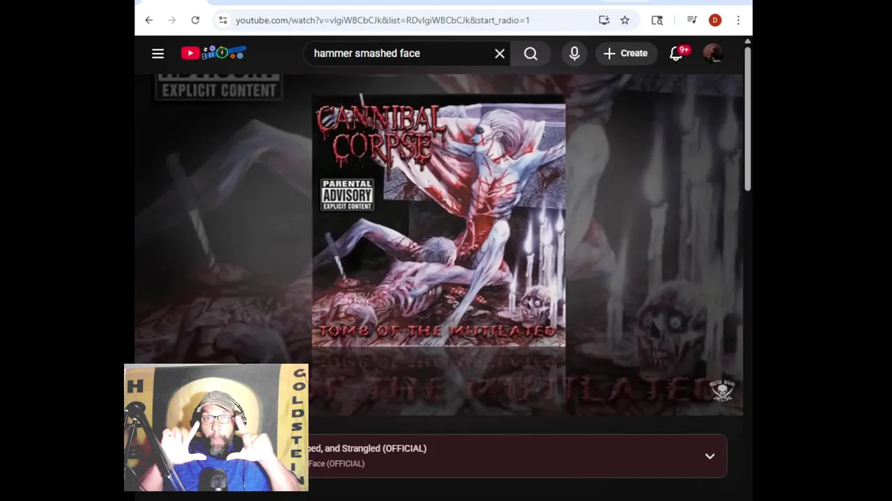Click the install app icon in address bar

tap(604, 20)
